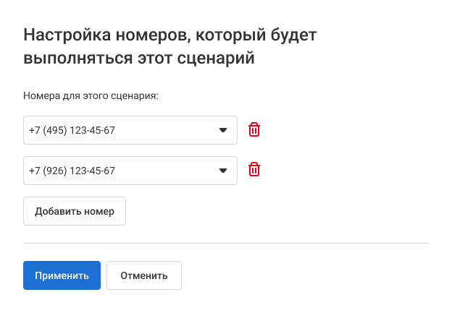The height and width of the screenshot is (313, 452).
Task: Click Применить to apply settings
Action: [x=62, y=275]
